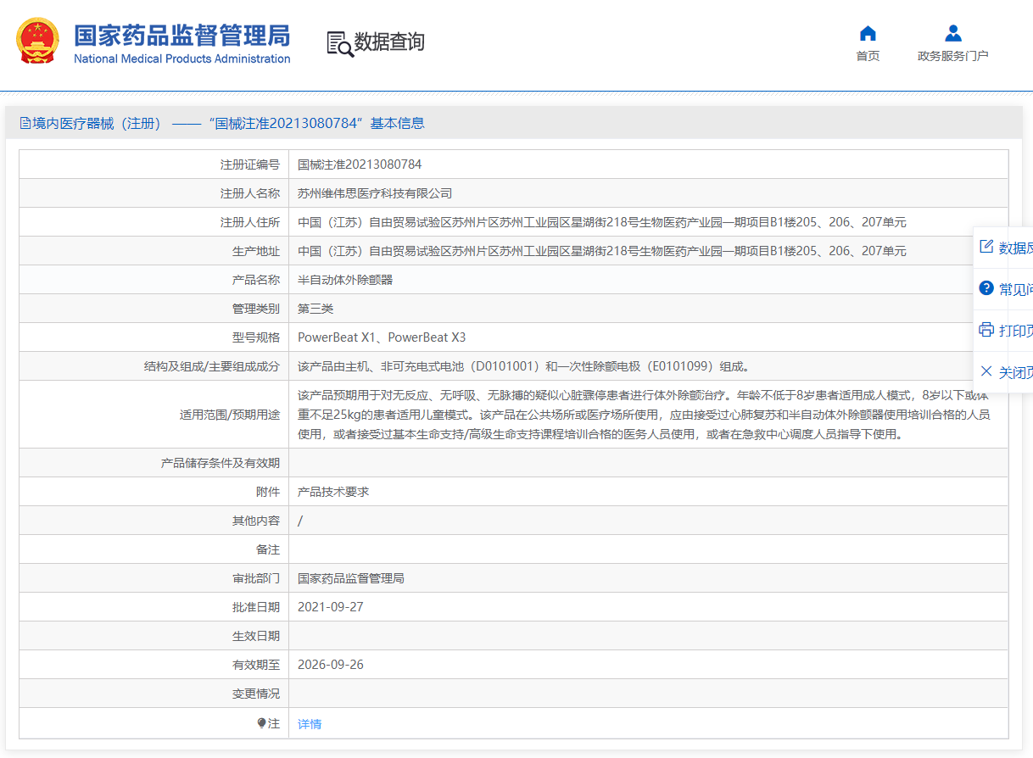Click product name 半自动体外除颤器
The image size is (1033, 758).
345,280
